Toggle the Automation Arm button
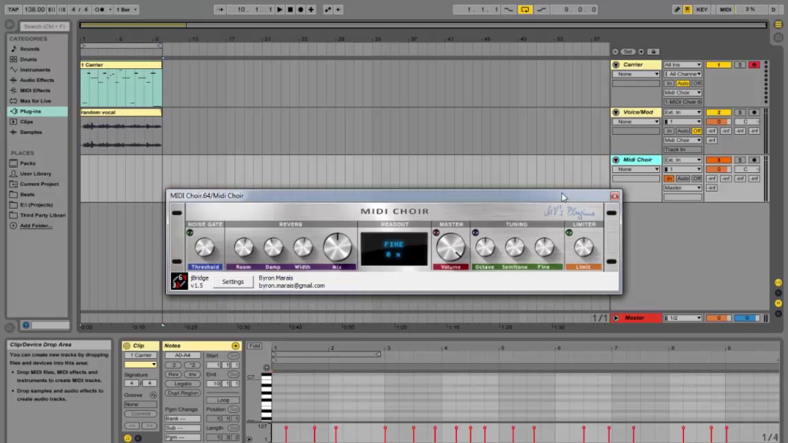Screen dimensions: 788x443 328,9
